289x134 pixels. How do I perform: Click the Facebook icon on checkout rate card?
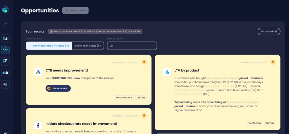[38, 125]
